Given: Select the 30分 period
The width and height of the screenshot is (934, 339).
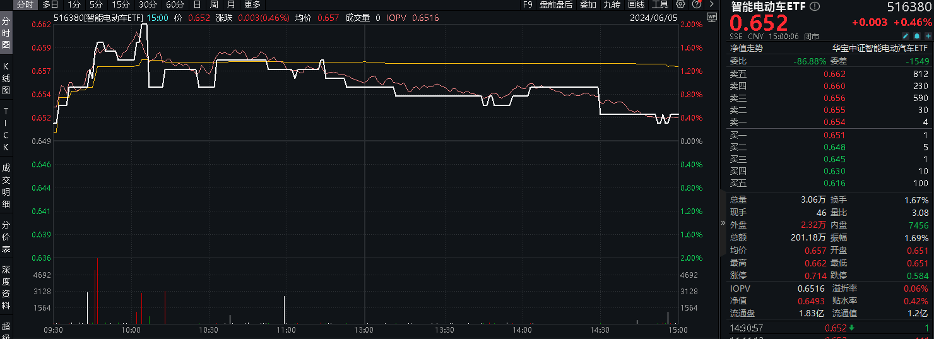Looking at the screenshot, I should click(x=148, y=4).
